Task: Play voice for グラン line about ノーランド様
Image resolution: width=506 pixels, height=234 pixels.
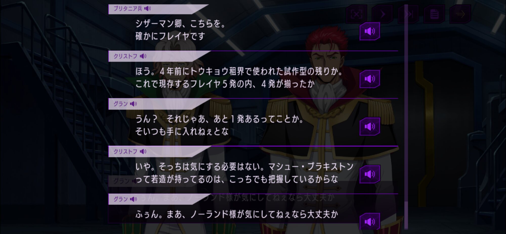Action: pos(370,222)
